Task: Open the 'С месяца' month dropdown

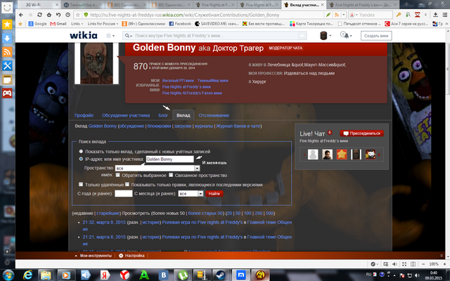Action: click(191, 194)
